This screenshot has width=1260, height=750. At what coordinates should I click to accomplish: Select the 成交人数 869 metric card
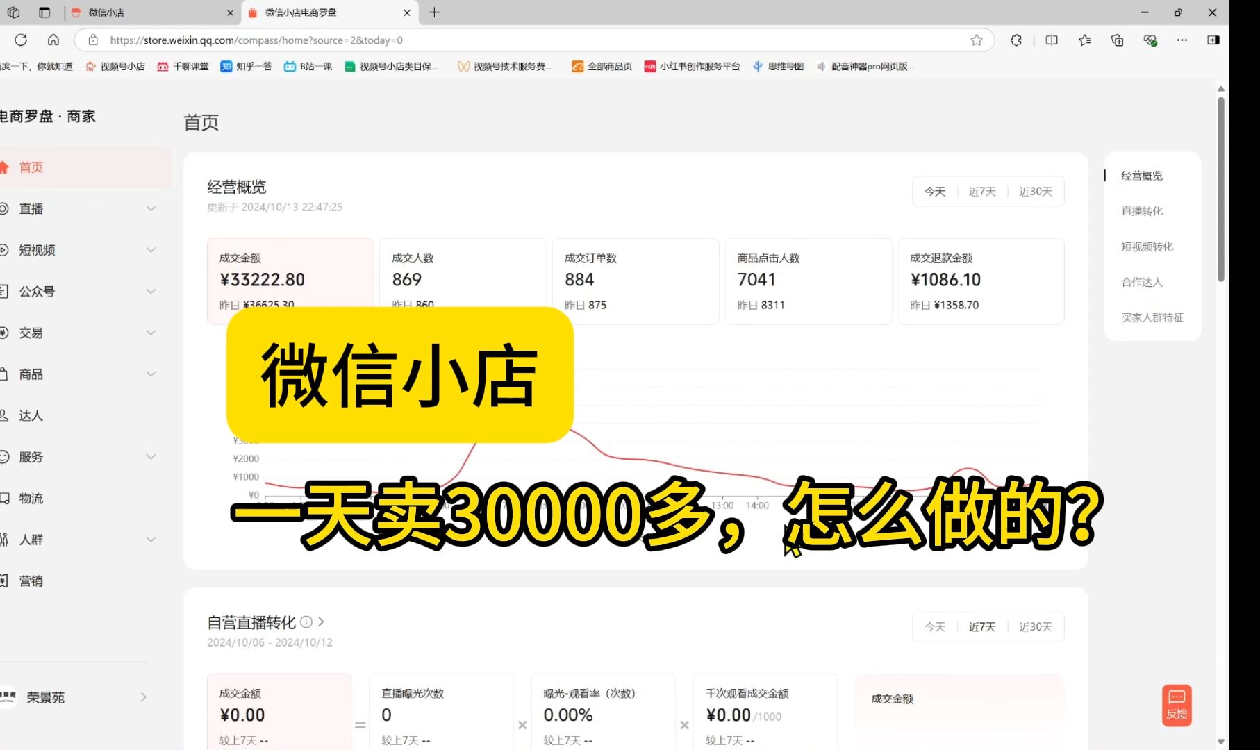[x=463, y=281]
